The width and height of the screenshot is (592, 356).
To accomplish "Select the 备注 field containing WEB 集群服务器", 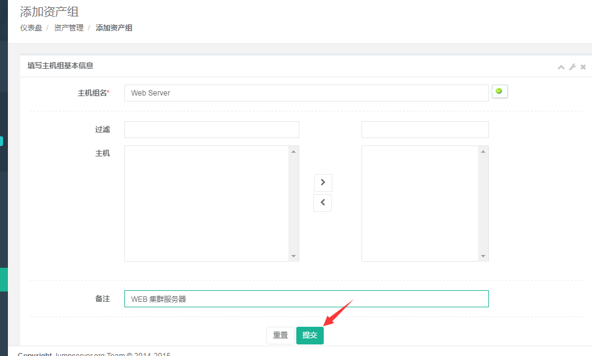I will 305,299.
